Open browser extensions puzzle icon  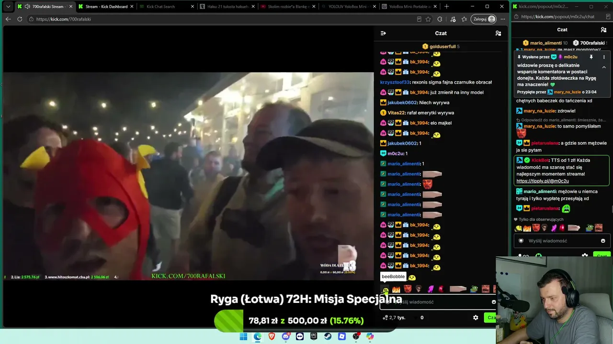click(x=440, y=19)
